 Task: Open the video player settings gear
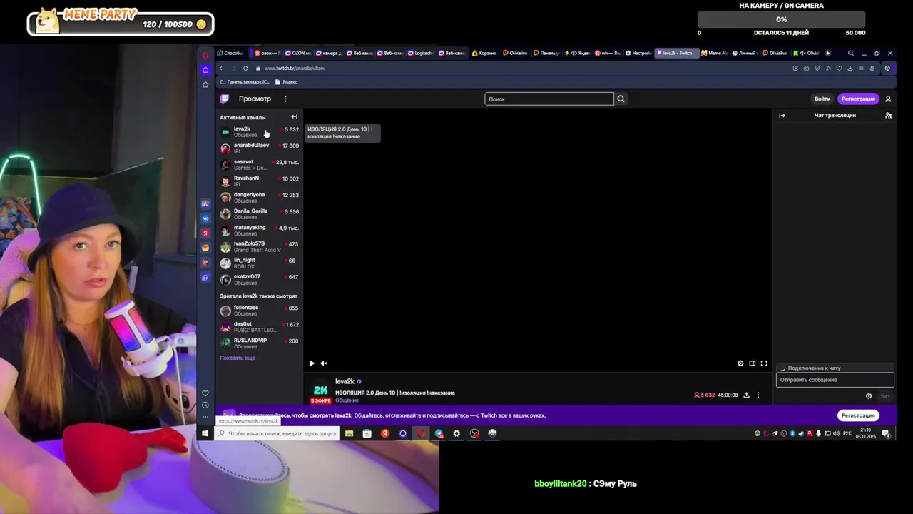click(740, 363)
